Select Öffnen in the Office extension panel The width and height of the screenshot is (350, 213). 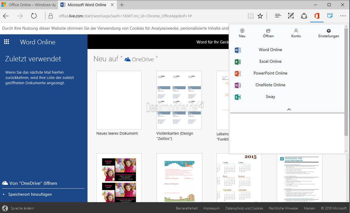pyautogui.click(x=268, y=33)
